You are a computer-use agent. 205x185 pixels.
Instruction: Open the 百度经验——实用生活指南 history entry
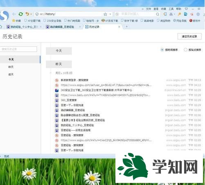[x=76, y=130]
